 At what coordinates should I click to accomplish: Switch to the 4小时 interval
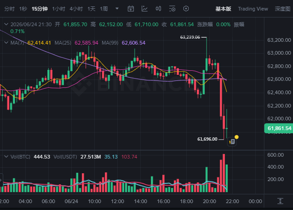[76, 9]
